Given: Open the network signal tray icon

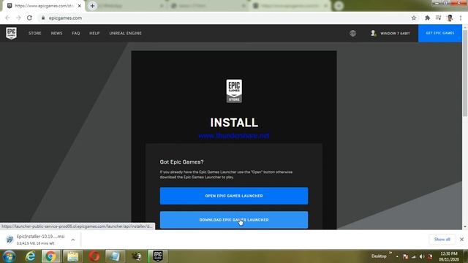Looking at the screenshot, I should click(414, 256).
